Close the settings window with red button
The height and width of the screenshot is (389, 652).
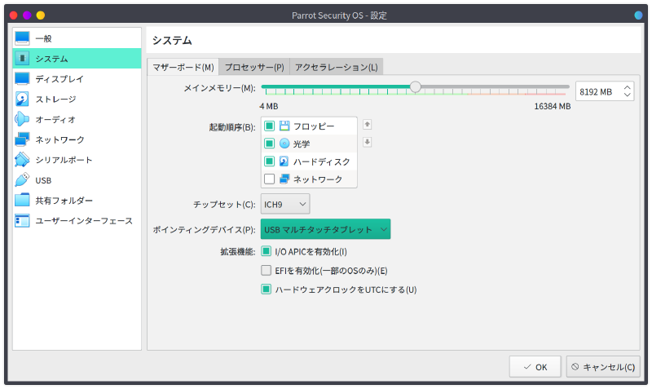[13, 15]
